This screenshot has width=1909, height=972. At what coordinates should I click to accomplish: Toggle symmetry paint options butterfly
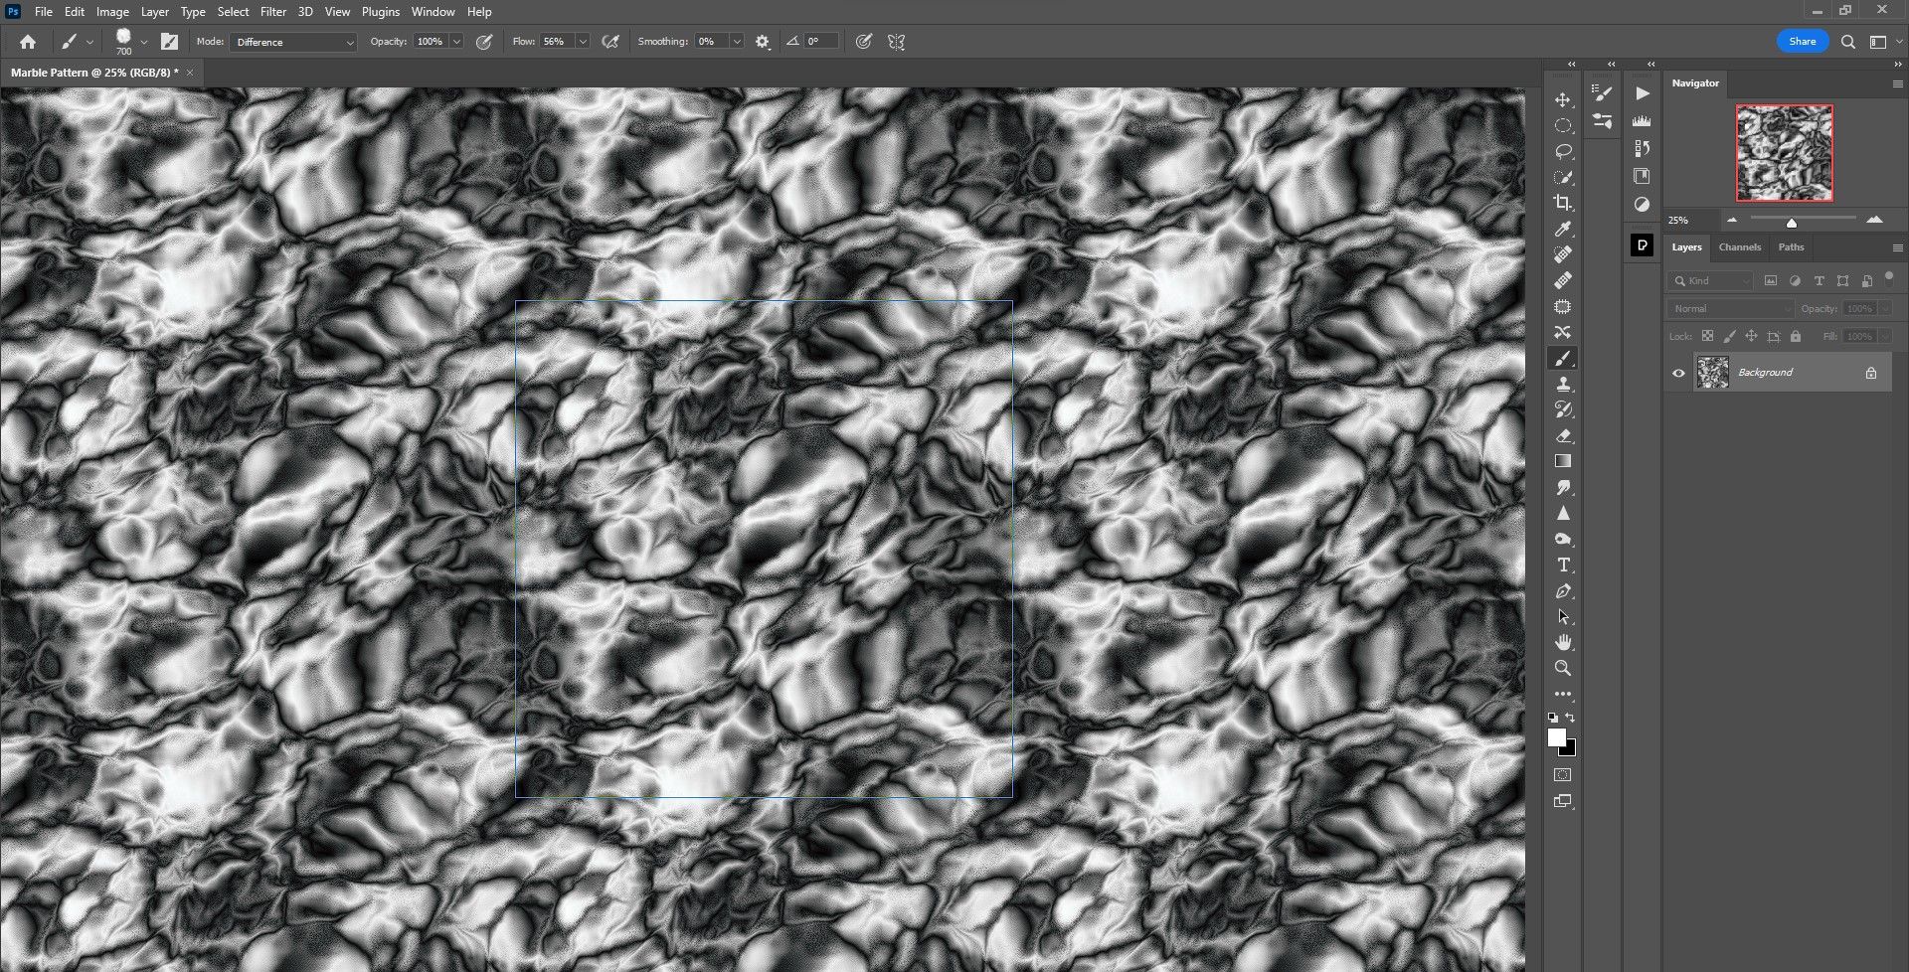896,42
